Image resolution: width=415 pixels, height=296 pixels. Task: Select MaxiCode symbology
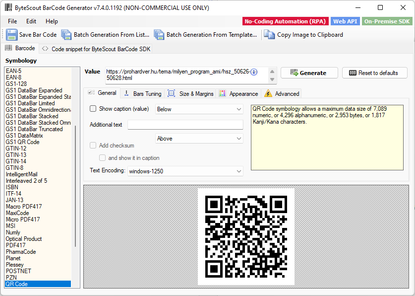click(38, 213)
